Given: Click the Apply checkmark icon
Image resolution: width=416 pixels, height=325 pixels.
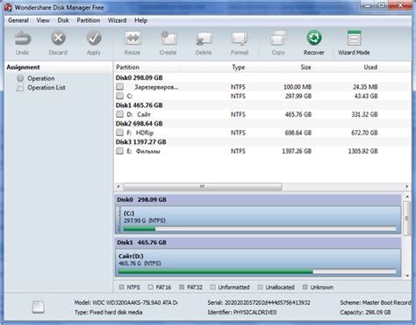Looking at the screenshot, I should click(x=94, y=39).
